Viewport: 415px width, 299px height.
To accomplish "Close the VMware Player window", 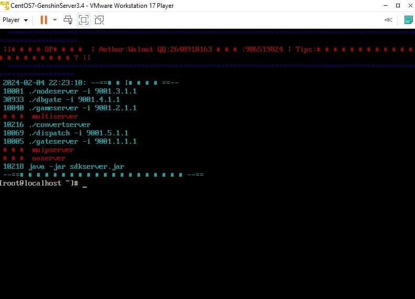I will [x=410, y=6].
